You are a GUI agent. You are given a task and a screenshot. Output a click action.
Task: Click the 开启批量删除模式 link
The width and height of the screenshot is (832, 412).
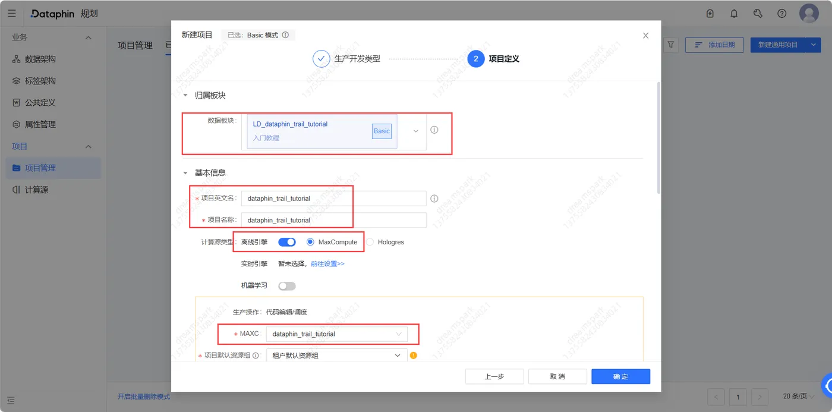tap(144, 397)
